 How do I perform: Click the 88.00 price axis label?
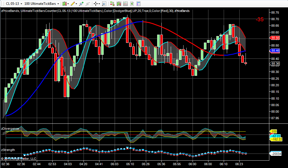pos(275,112)
